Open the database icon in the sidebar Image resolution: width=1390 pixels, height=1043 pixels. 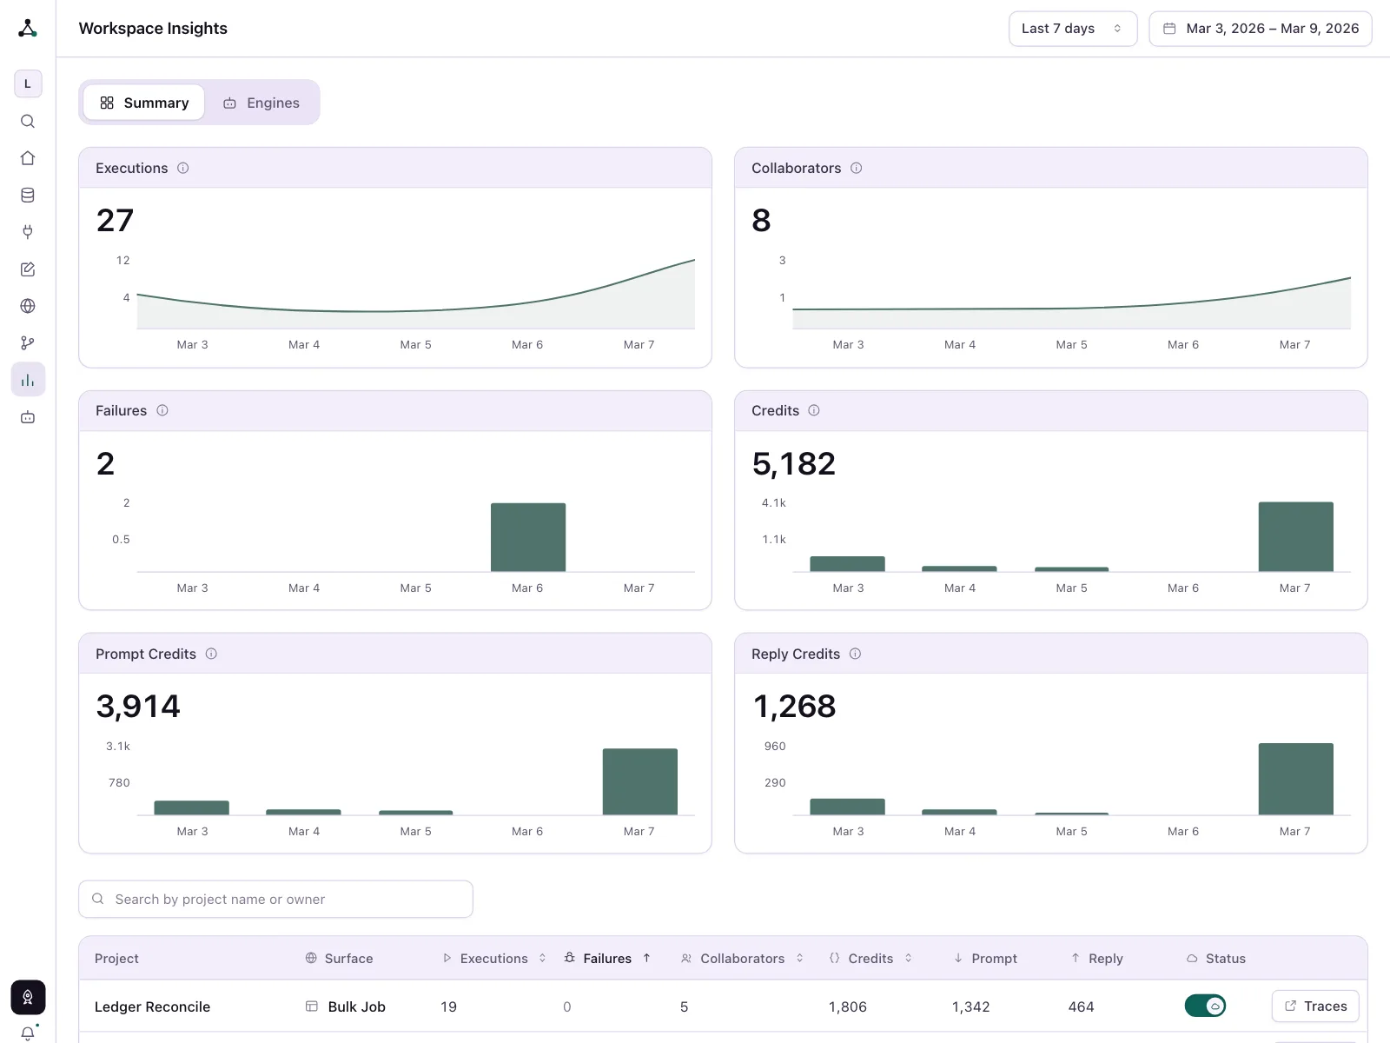[28, 195]
